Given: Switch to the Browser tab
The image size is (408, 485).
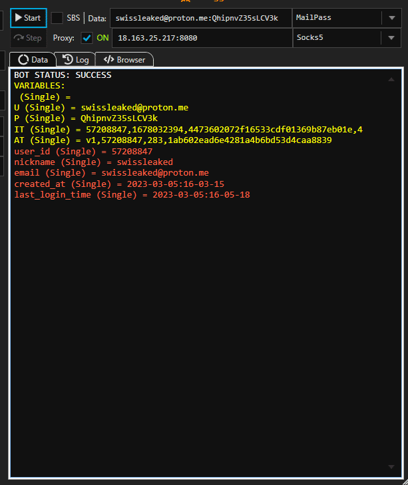Looking at the screenshot, I should point(124,59).
